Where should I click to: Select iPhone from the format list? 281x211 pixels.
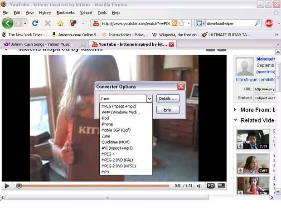[x=126, y=124]
